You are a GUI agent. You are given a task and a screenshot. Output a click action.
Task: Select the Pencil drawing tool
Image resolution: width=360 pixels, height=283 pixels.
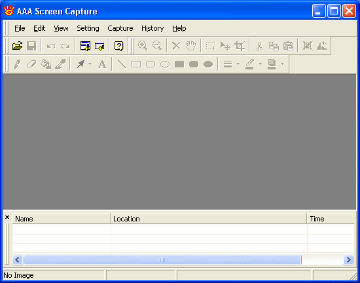pyautogui.click(x=17, y=64)
